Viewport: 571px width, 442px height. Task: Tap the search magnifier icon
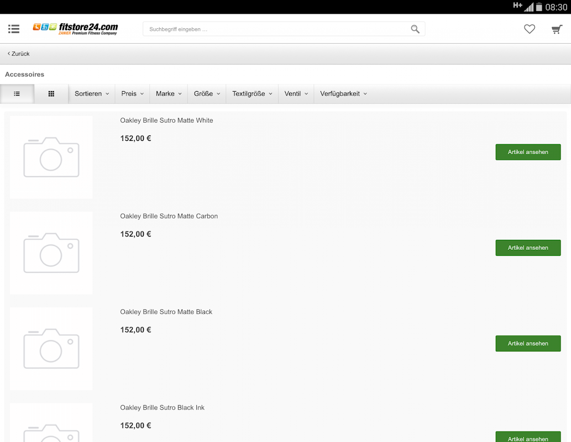click(x=415, y=29)
